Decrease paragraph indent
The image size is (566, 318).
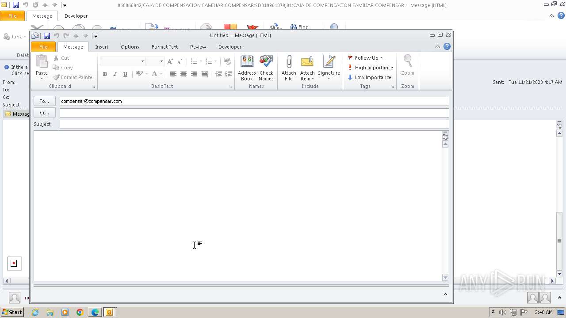218,74
